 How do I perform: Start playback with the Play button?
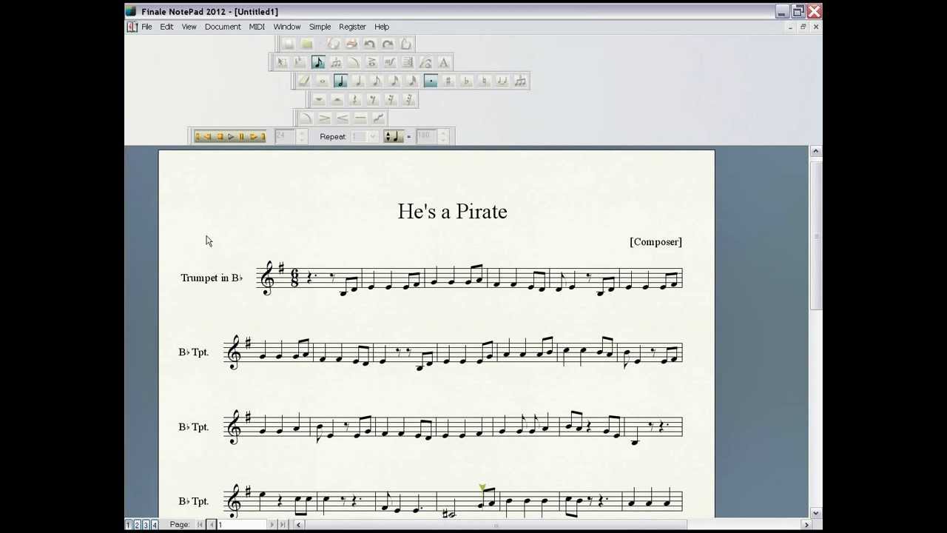coord(231,136)
